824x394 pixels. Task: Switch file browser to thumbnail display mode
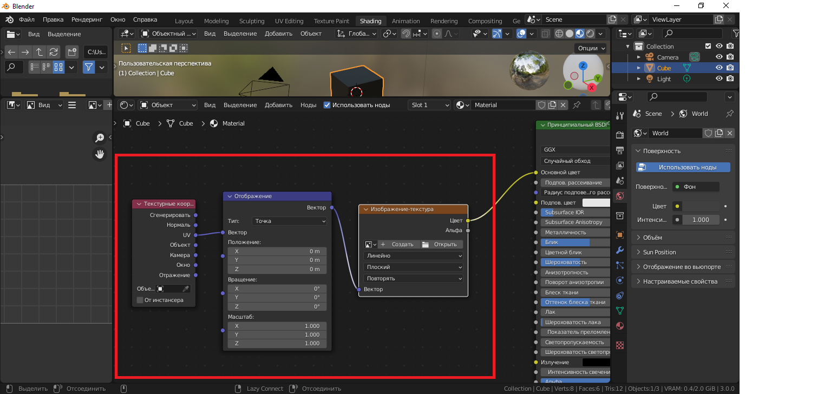tap(58, 67)
